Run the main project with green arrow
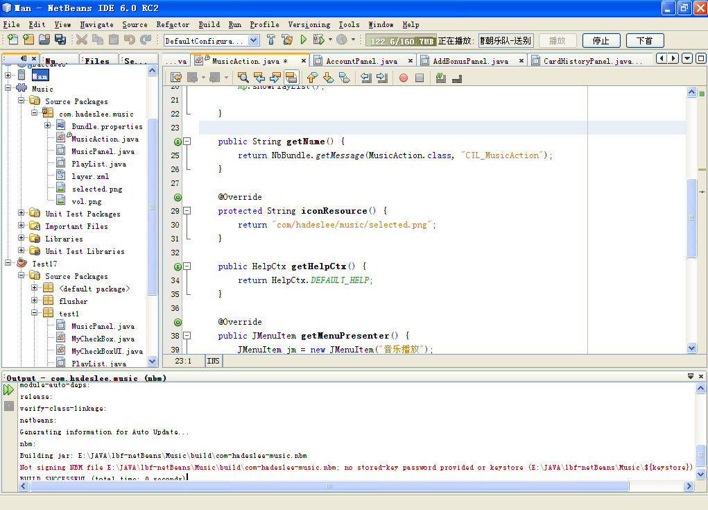Screen dimensions: 708x510 304,40
